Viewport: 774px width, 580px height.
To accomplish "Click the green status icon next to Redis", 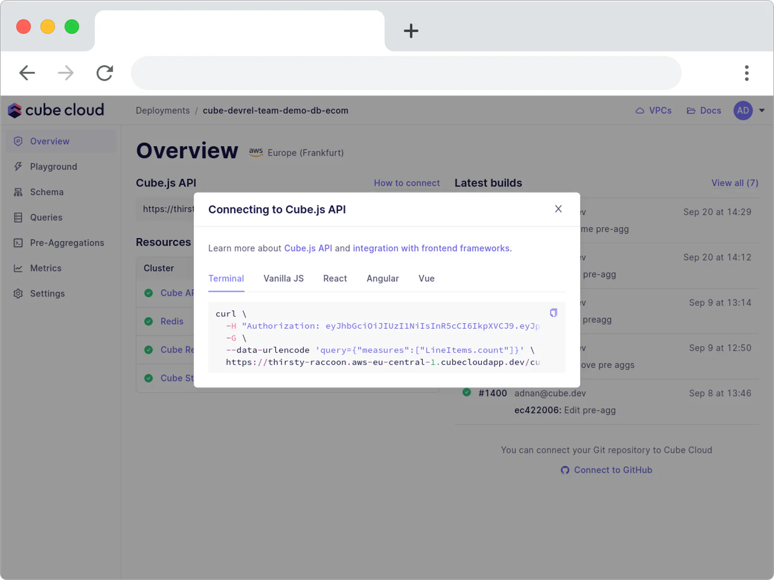I will click(149, 321).
